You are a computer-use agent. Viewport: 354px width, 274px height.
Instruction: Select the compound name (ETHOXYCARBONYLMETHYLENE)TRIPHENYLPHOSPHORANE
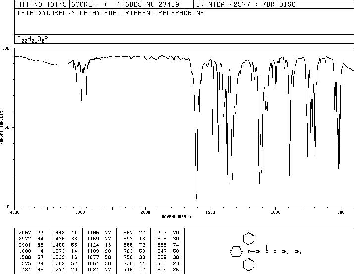pyautogui.click(x=110, y=13)
